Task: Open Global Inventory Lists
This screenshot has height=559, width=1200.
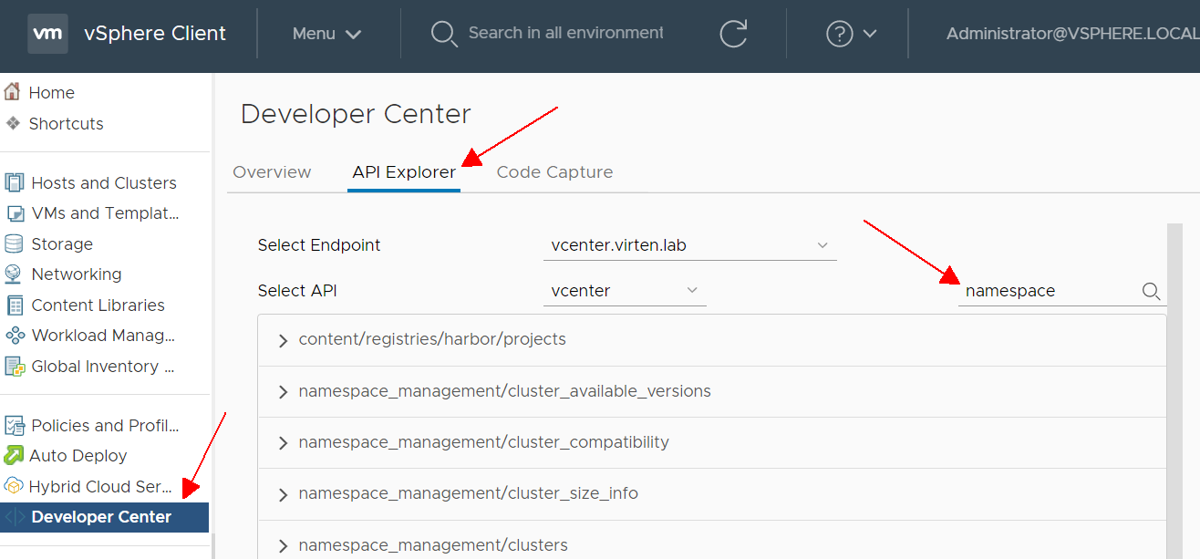Action: 103,367
